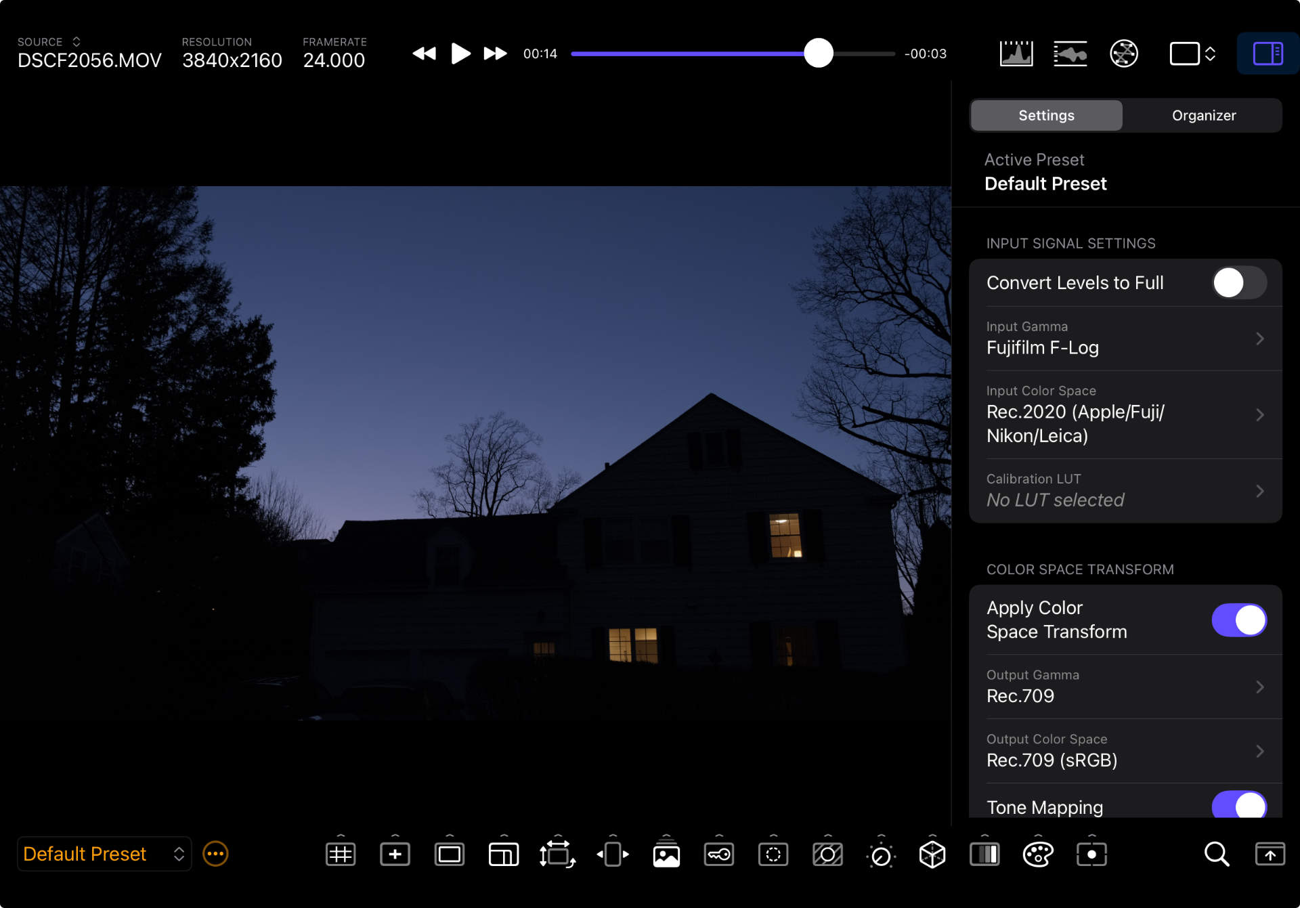Click the magnifier zoom icon
This screenshot has width=1300, height=908.
(x=1216, y=855)
